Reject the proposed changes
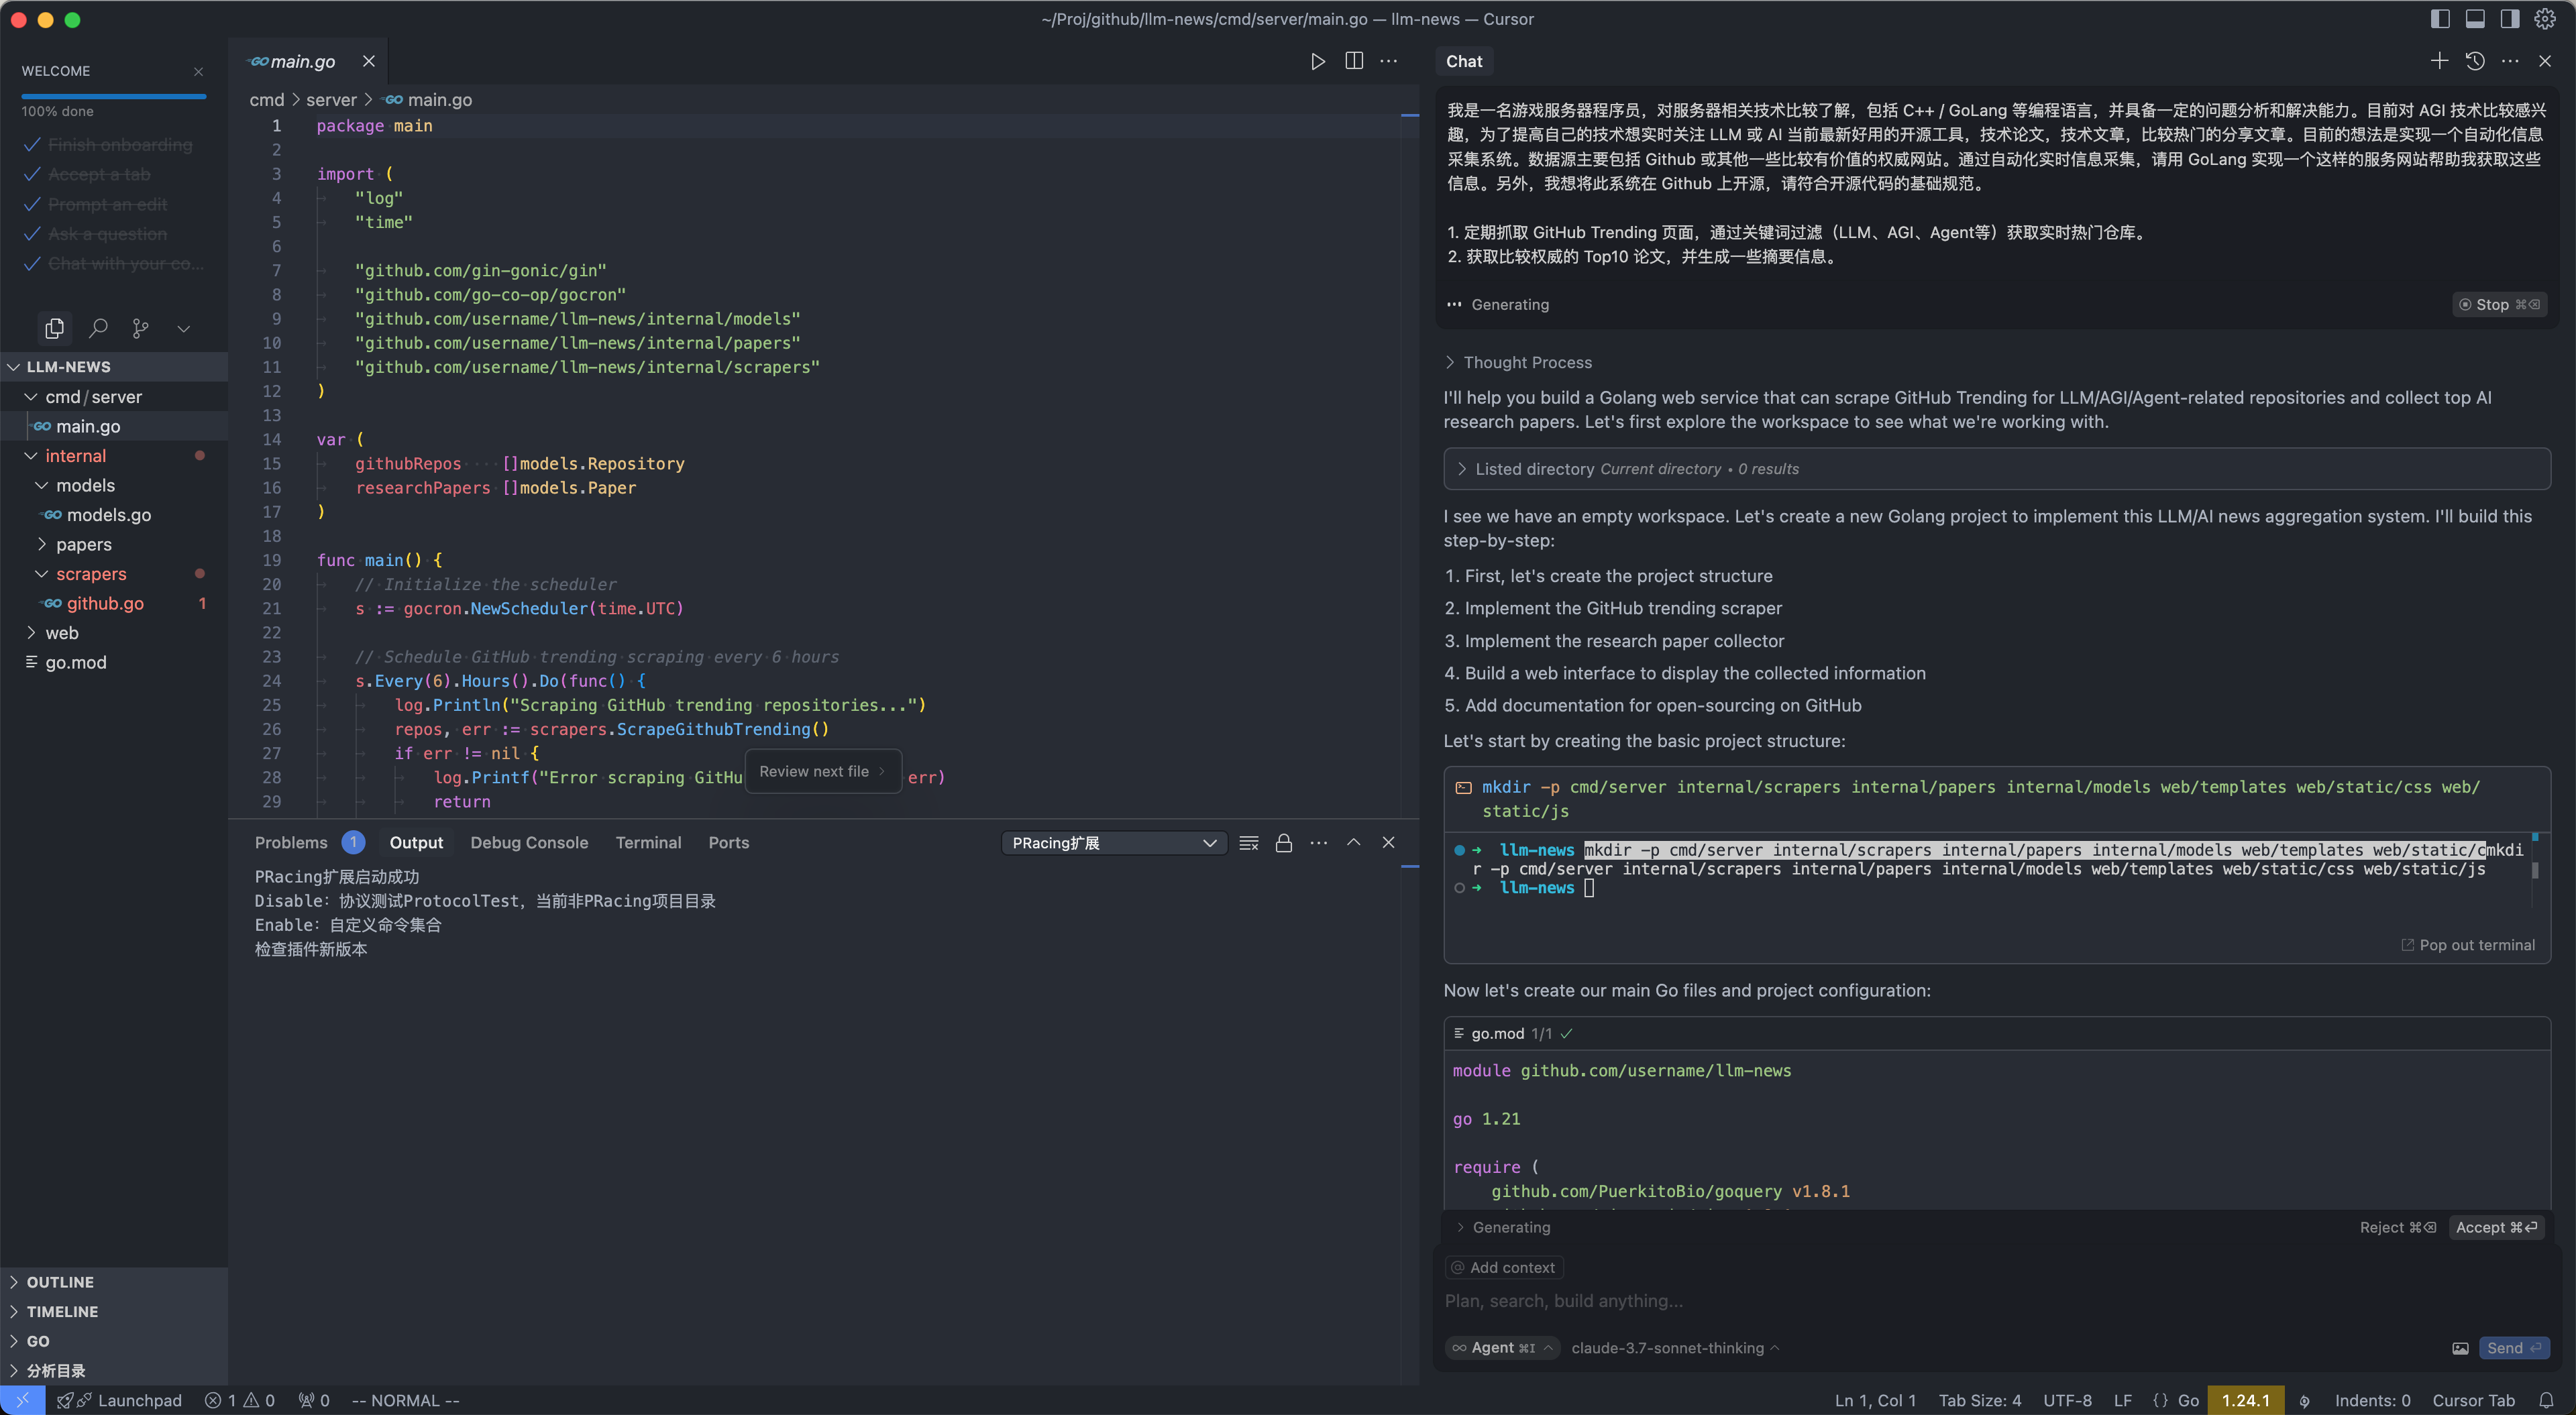The image size is (2576, 1415). (x=2398, y=1227)
